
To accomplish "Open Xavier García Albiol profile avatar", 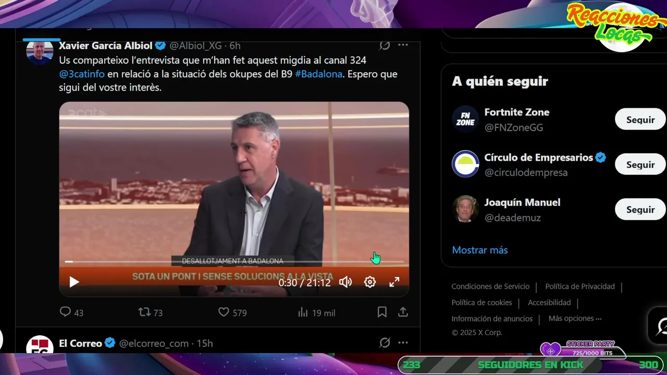I will (40, 52).
